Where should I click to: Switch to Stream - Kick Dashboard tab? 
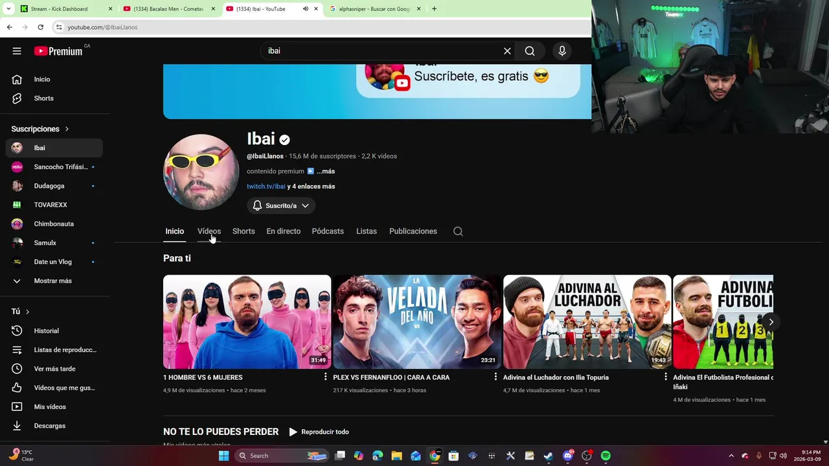[x=65, y=9]
